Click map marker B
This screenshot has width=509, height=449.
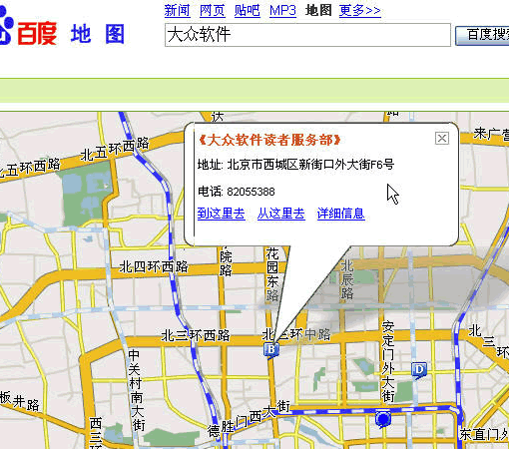(271, 350)
